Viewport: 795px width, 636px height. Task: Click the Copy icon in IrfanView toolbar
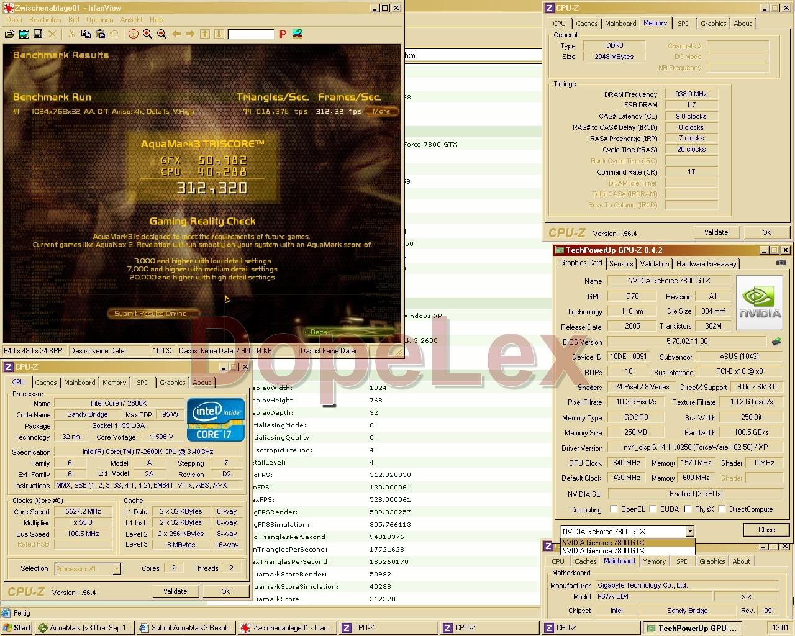coord(86,34)
